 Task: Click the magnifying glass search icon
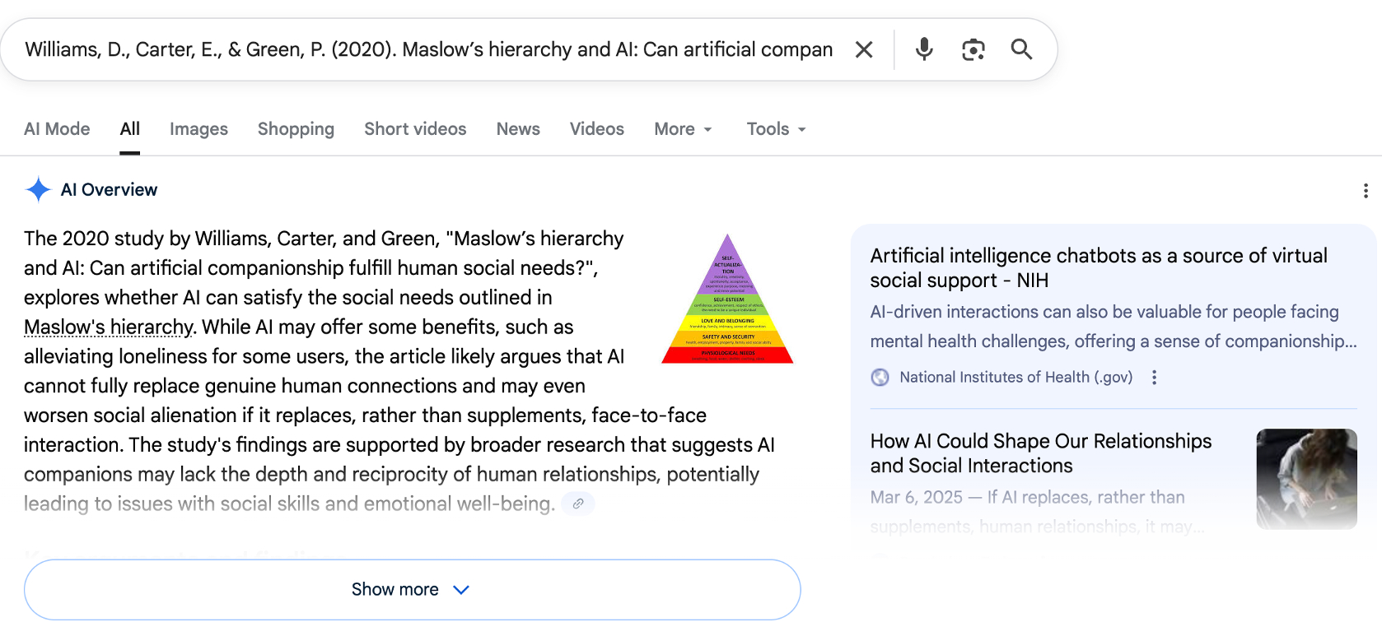click(x=1021, y=49)
